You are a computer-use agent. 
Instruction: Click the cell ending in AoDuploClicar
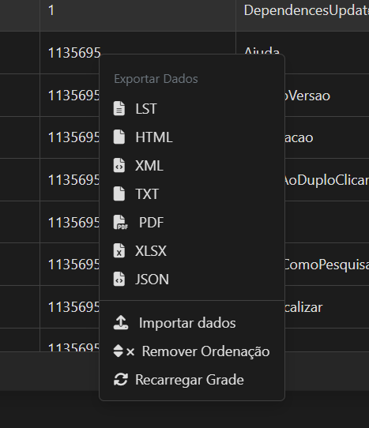coord(327,179)
